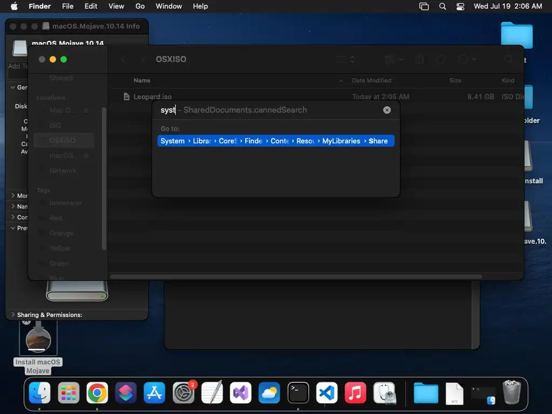Select the System Library suggested path row
The image size is (552, 414).
(x=275, y=141)
